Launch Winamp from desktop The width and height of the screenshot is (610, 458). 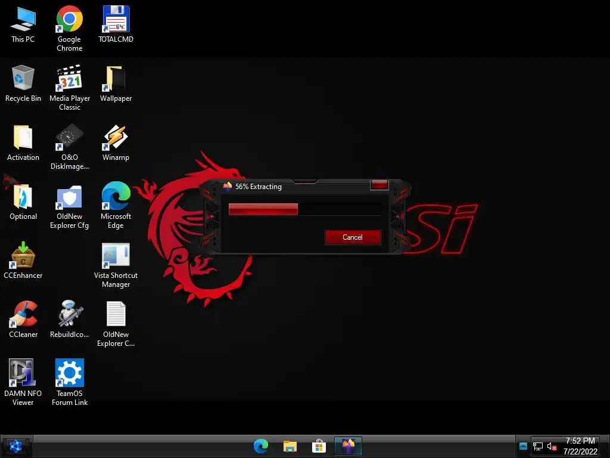click(116, 143)
